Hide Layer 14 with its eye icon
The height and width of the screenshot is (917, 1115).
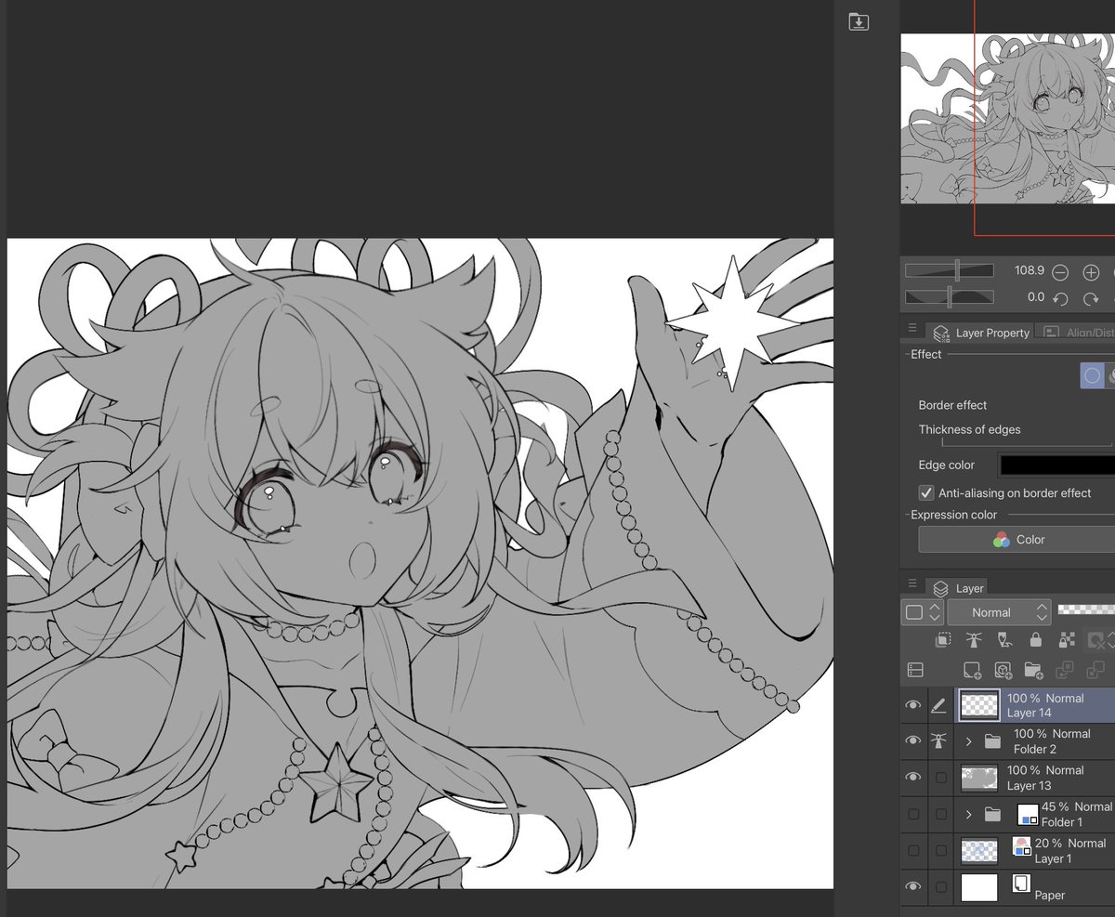click(x=913, y=706)
